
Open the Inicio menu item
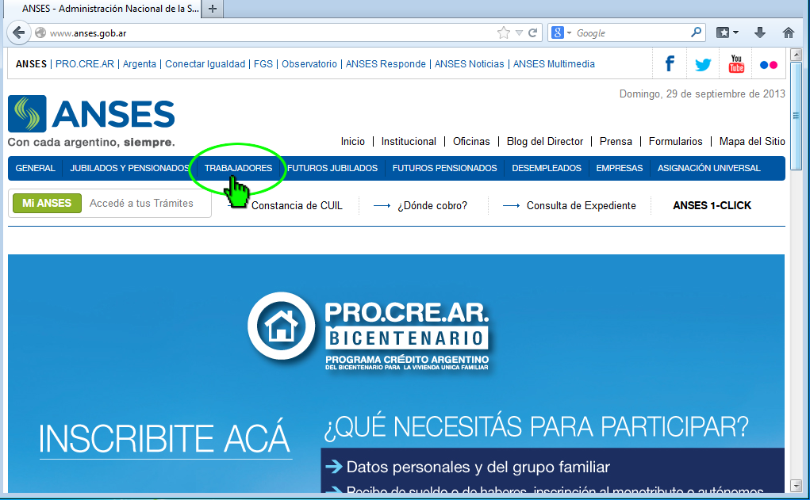coord(352,142)
